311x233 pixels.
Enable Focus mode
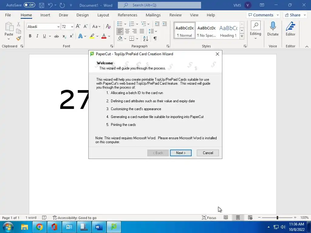click(x=209, y=218)
